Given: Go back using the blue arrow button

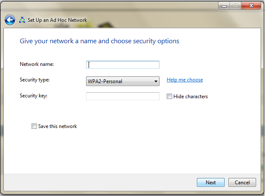Looking at the screenshot, I should click(10, 20).
